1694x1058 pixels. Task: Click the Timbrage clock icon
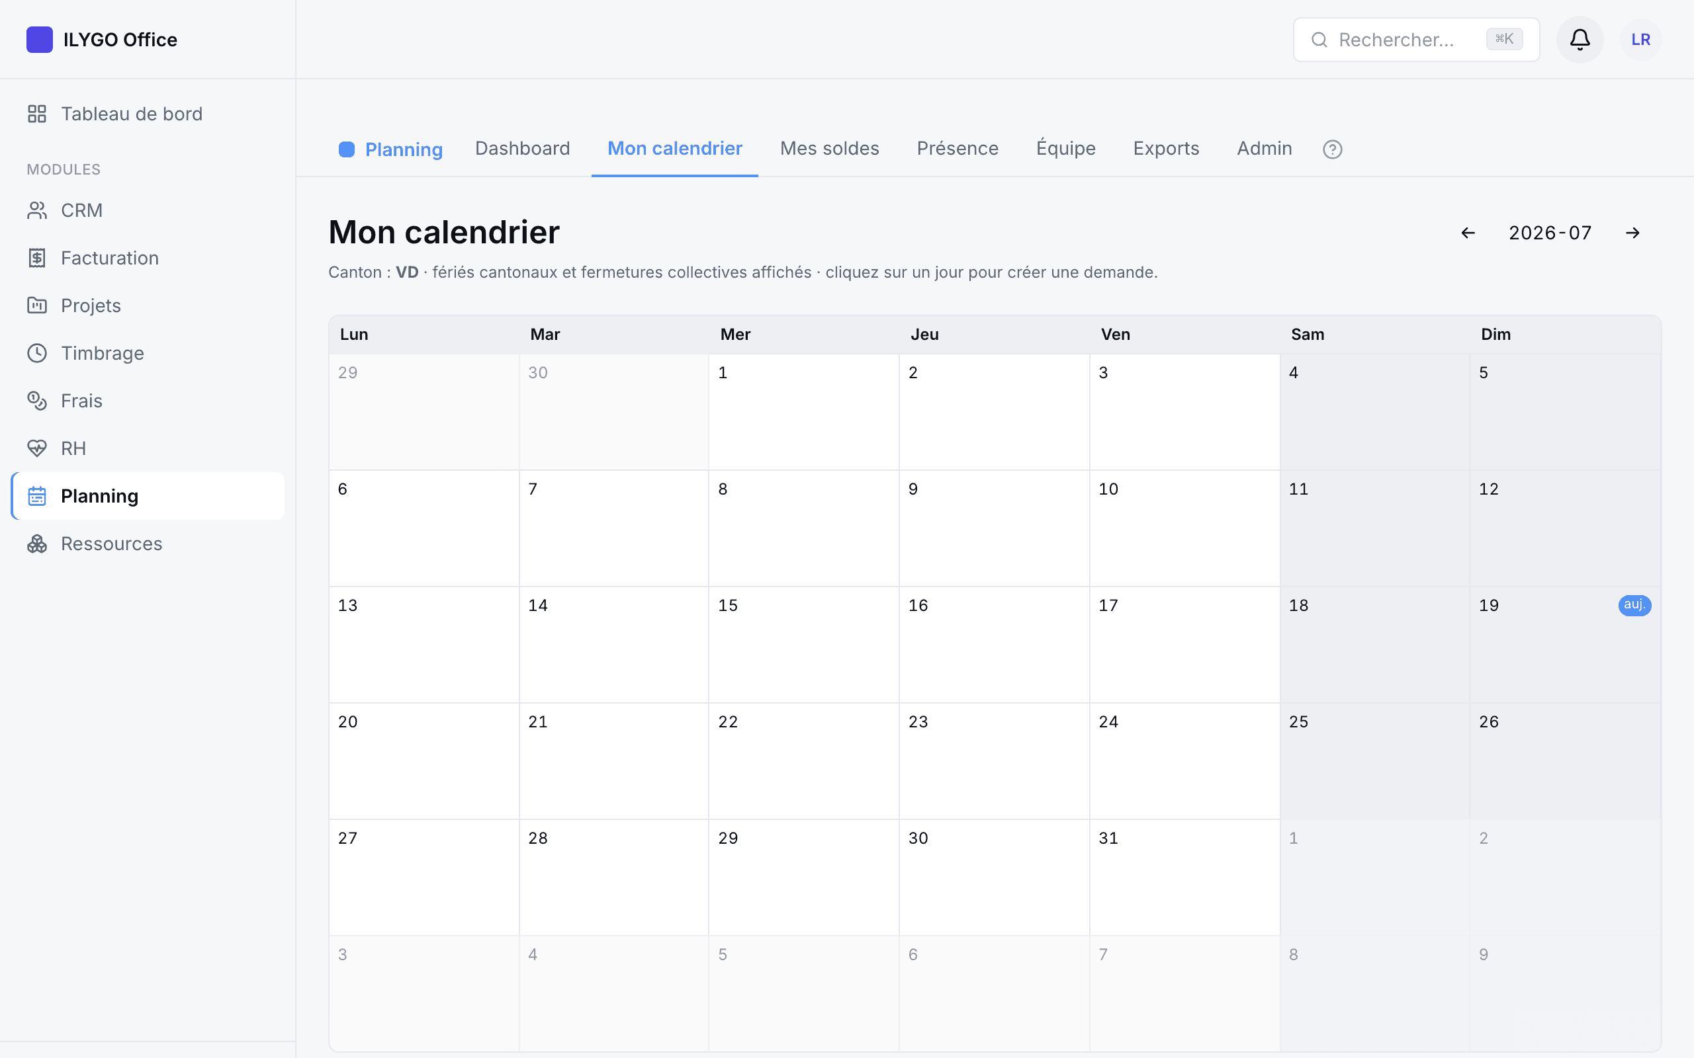coord(37,352)
